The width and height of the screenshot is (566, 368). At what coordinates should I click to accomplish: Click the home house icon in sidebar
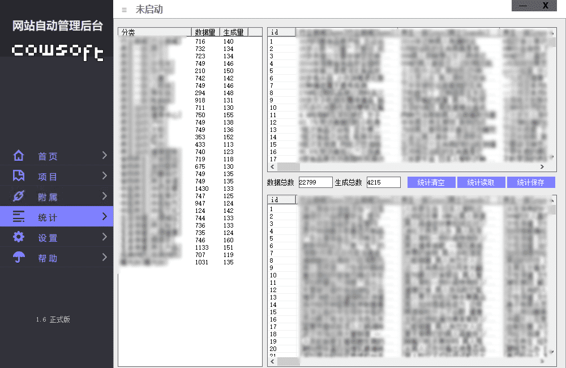[x=19, y=156]
